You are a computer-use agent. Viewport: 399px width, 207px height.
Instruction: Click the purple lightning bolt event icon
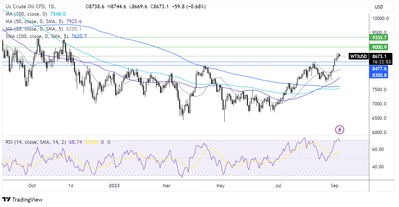point(340,130)
